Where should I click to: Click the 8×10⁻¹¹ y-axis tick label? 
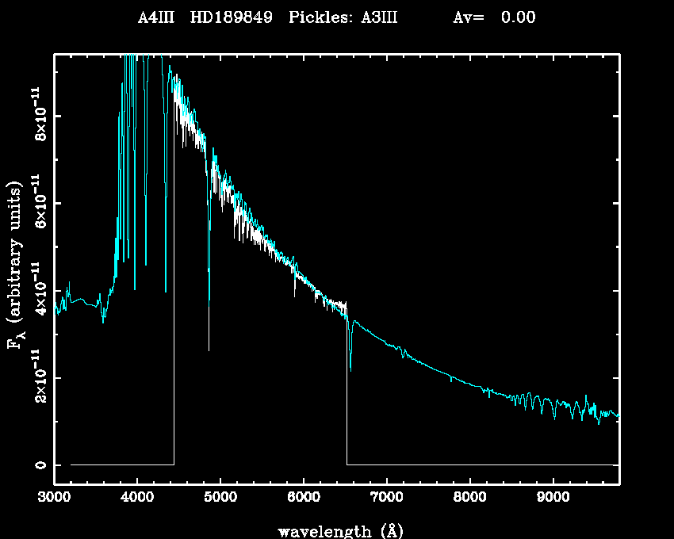37,116
